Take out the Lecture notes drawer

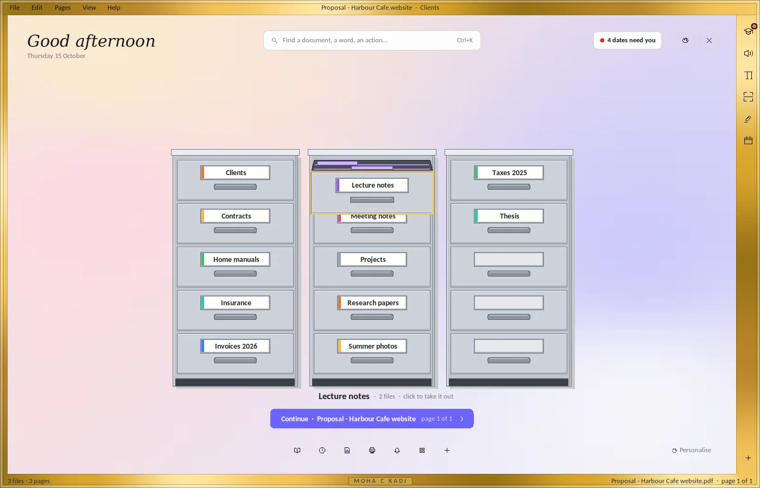tap(372, 192)
